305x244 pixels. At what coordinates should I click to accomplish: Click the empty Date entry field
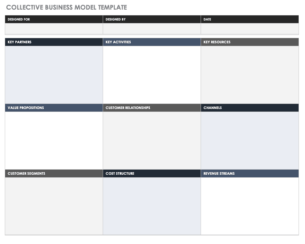coord(249,29)
